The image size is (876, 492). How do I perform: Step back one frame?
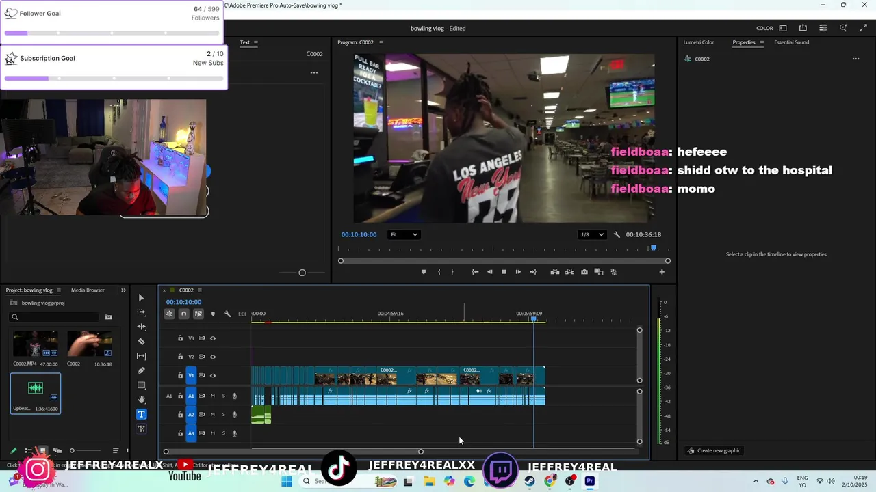click(x=489, y=272)
